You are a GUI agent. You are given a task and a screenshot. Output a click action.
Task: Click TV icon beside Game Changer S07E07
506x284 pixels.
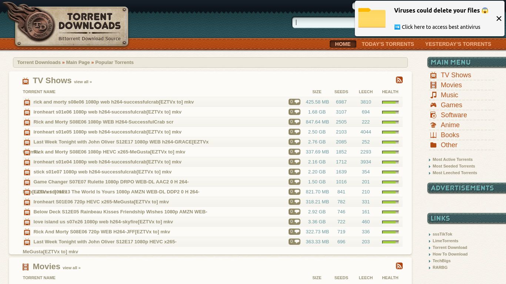point(27,182)
